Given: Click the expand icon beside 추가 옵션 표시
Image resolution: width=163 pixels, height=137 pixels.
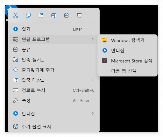Looking at the screenshot, I should pos(16,126).
